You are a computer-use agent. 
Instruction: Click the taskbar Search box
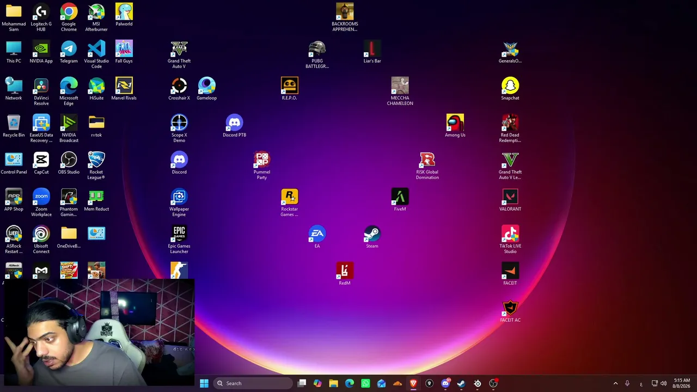(253, 383)
